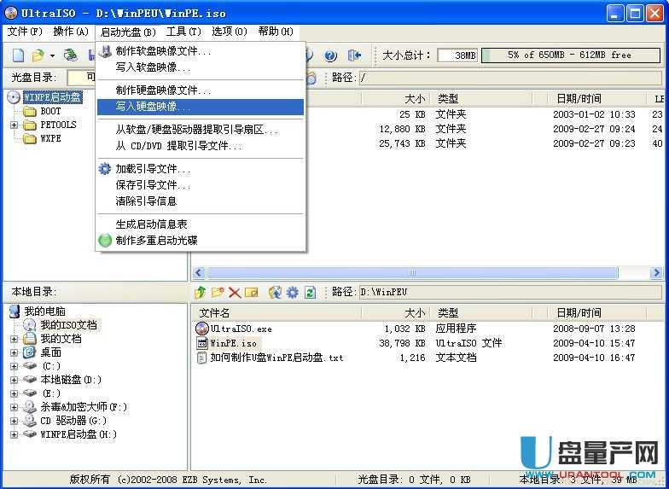Click the up-folder icon in local toolbar
Viewport: 669px width, 489px height.
[201, 292]
